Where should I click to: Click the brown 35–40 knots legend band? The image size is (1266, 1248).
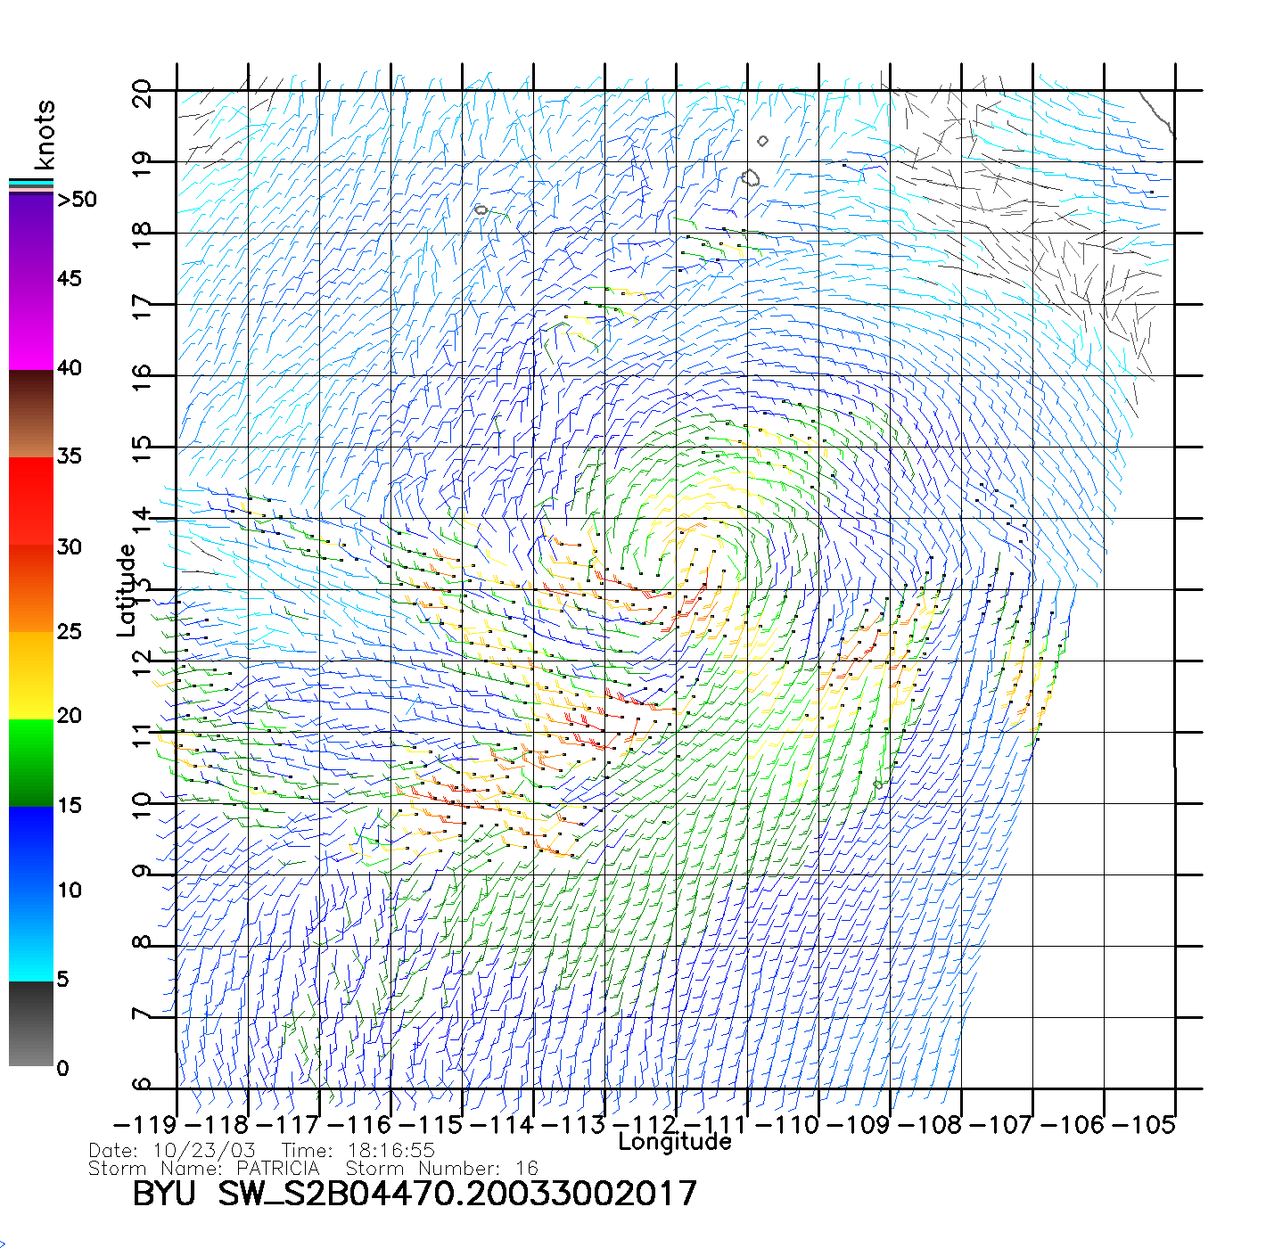(31, 415)
